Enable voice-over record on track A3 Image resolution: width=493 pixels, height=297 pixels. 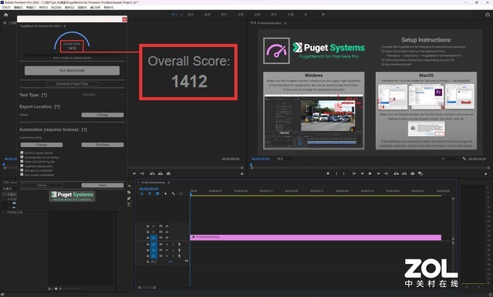[179, 256]
